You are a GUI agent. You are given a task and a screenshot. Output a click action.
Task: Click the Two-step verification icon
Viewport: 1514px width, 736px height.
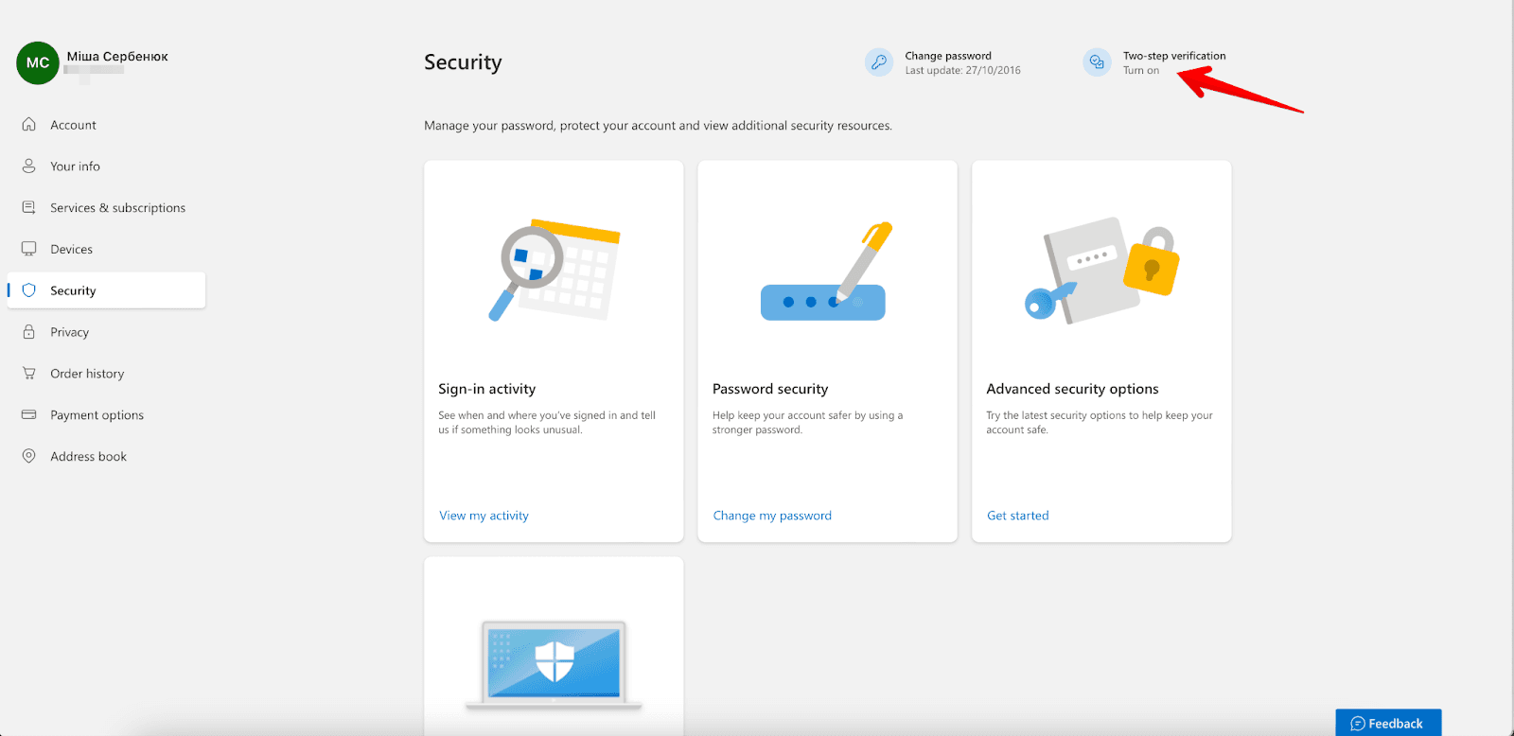[1097, 62]
